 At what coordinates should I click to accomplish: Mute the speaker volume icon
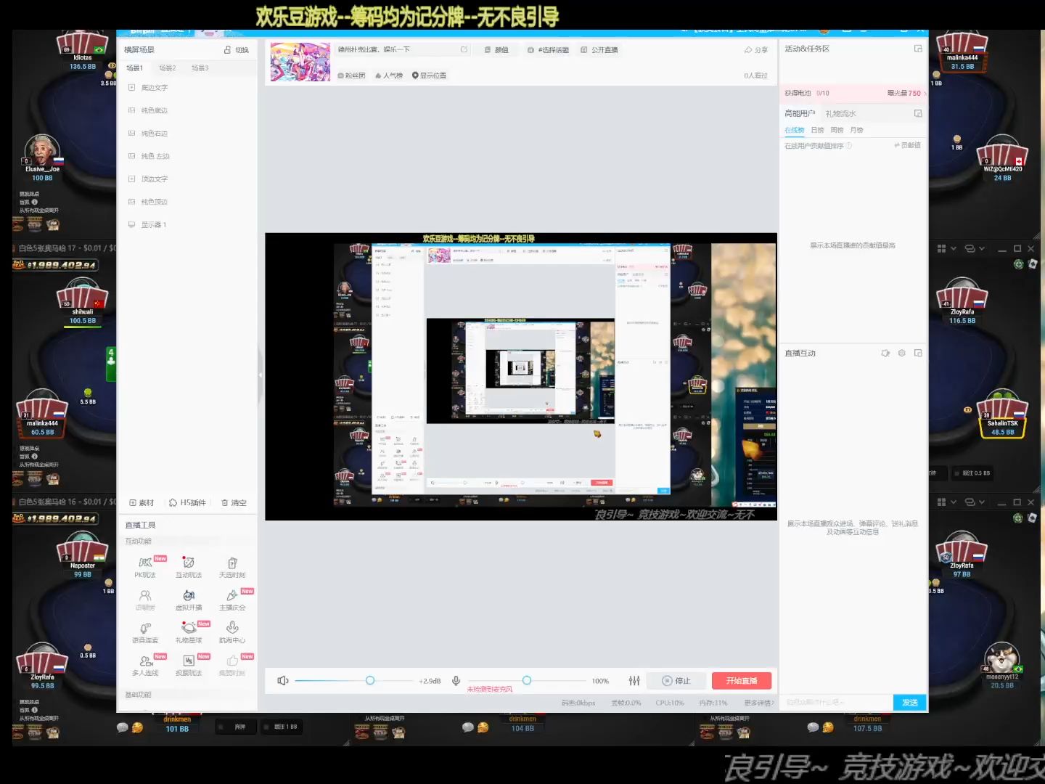click(x=283, y=680)
